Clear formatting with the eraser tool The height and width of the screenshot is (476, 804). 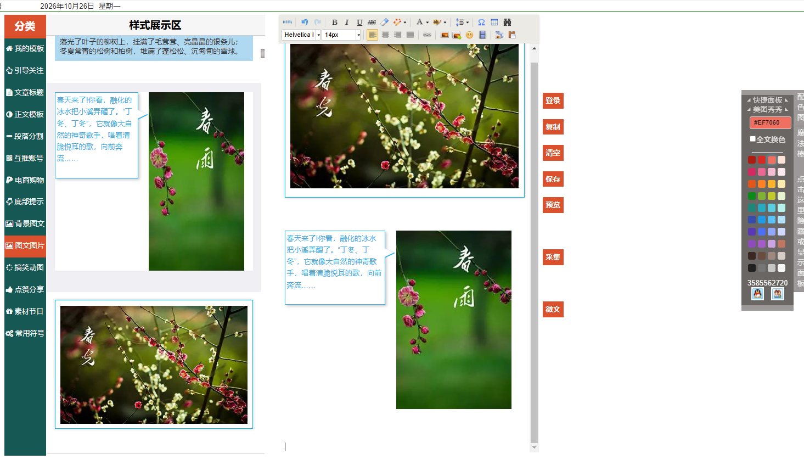(x=384, y=22)
